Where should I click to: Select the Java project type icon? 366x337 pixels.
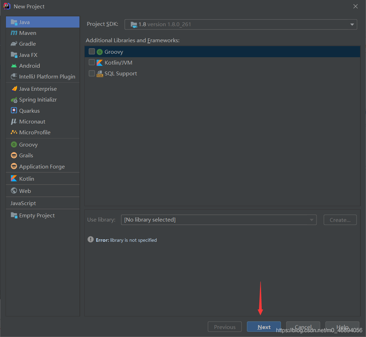click(x=14, y=22)
